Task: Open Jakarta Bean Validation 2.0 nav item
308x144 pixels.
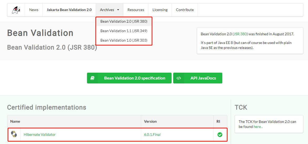Action: 69,10
